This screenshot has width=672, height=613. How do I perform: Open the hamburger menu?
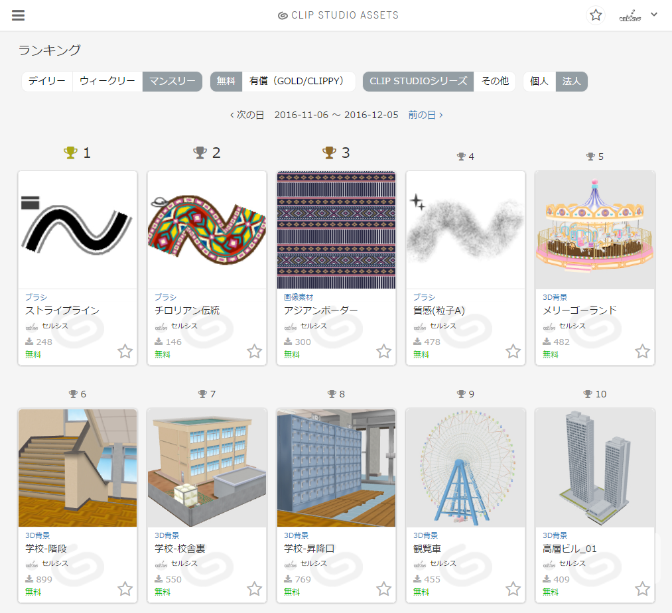click(18, 15)
